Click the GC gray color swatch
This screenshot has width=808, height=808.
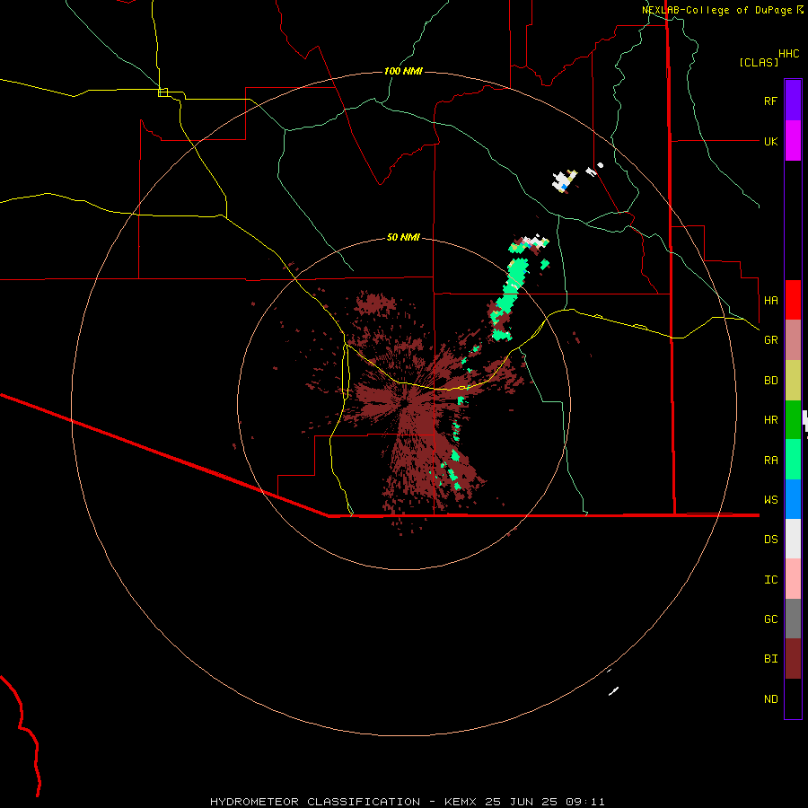pyautogui.click(x=793, y=619)
